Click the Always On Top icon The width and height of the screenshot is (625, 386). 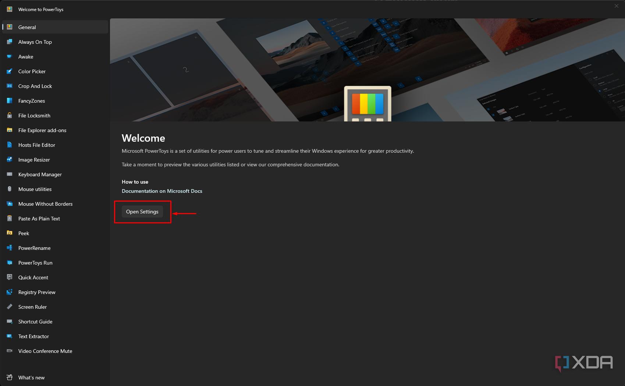click(10, 42)
